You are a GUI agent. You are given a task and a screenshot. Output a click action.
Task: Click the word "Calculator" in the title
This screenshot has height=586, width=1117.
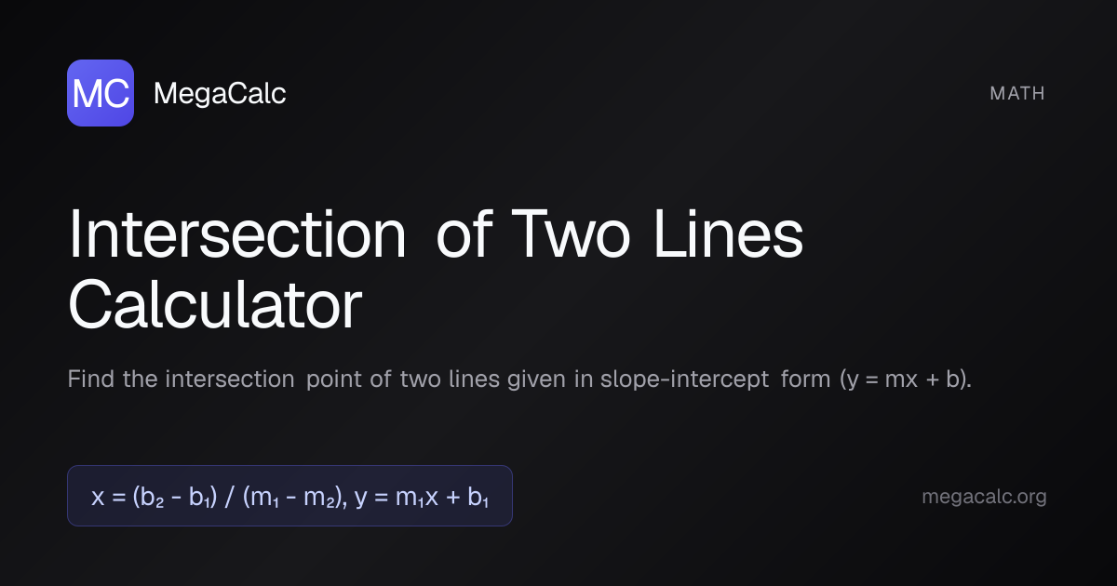point(215,306)
